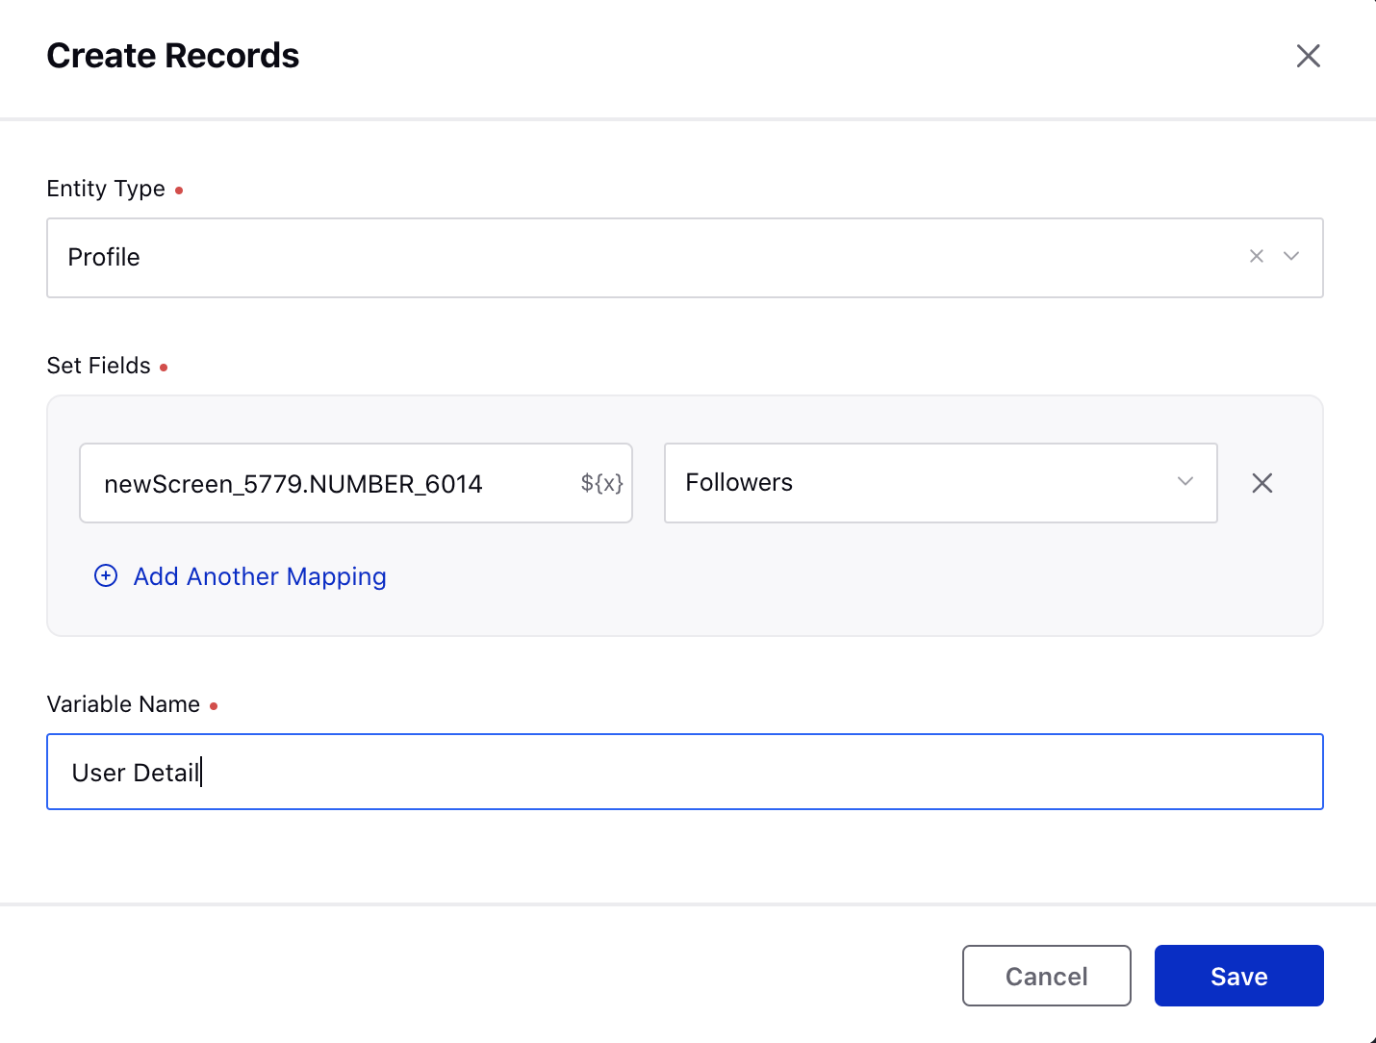Click the plus circle icon beside Add Another Mapping
Image resolution: width=1376 pixels, height=1043 pixels.
click(106, 575)
